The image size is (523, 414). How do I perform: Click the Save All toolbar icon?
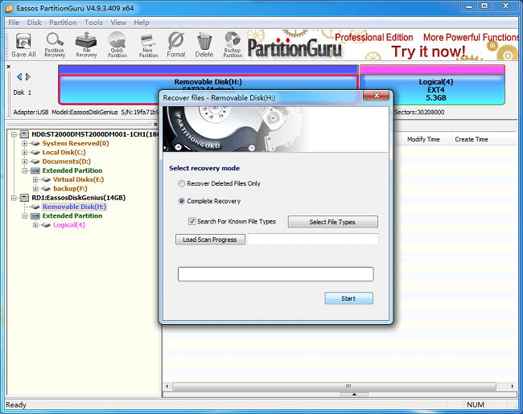(x=23, y=45)
